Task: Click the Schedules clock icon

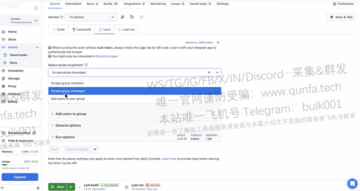Action: 4,71
